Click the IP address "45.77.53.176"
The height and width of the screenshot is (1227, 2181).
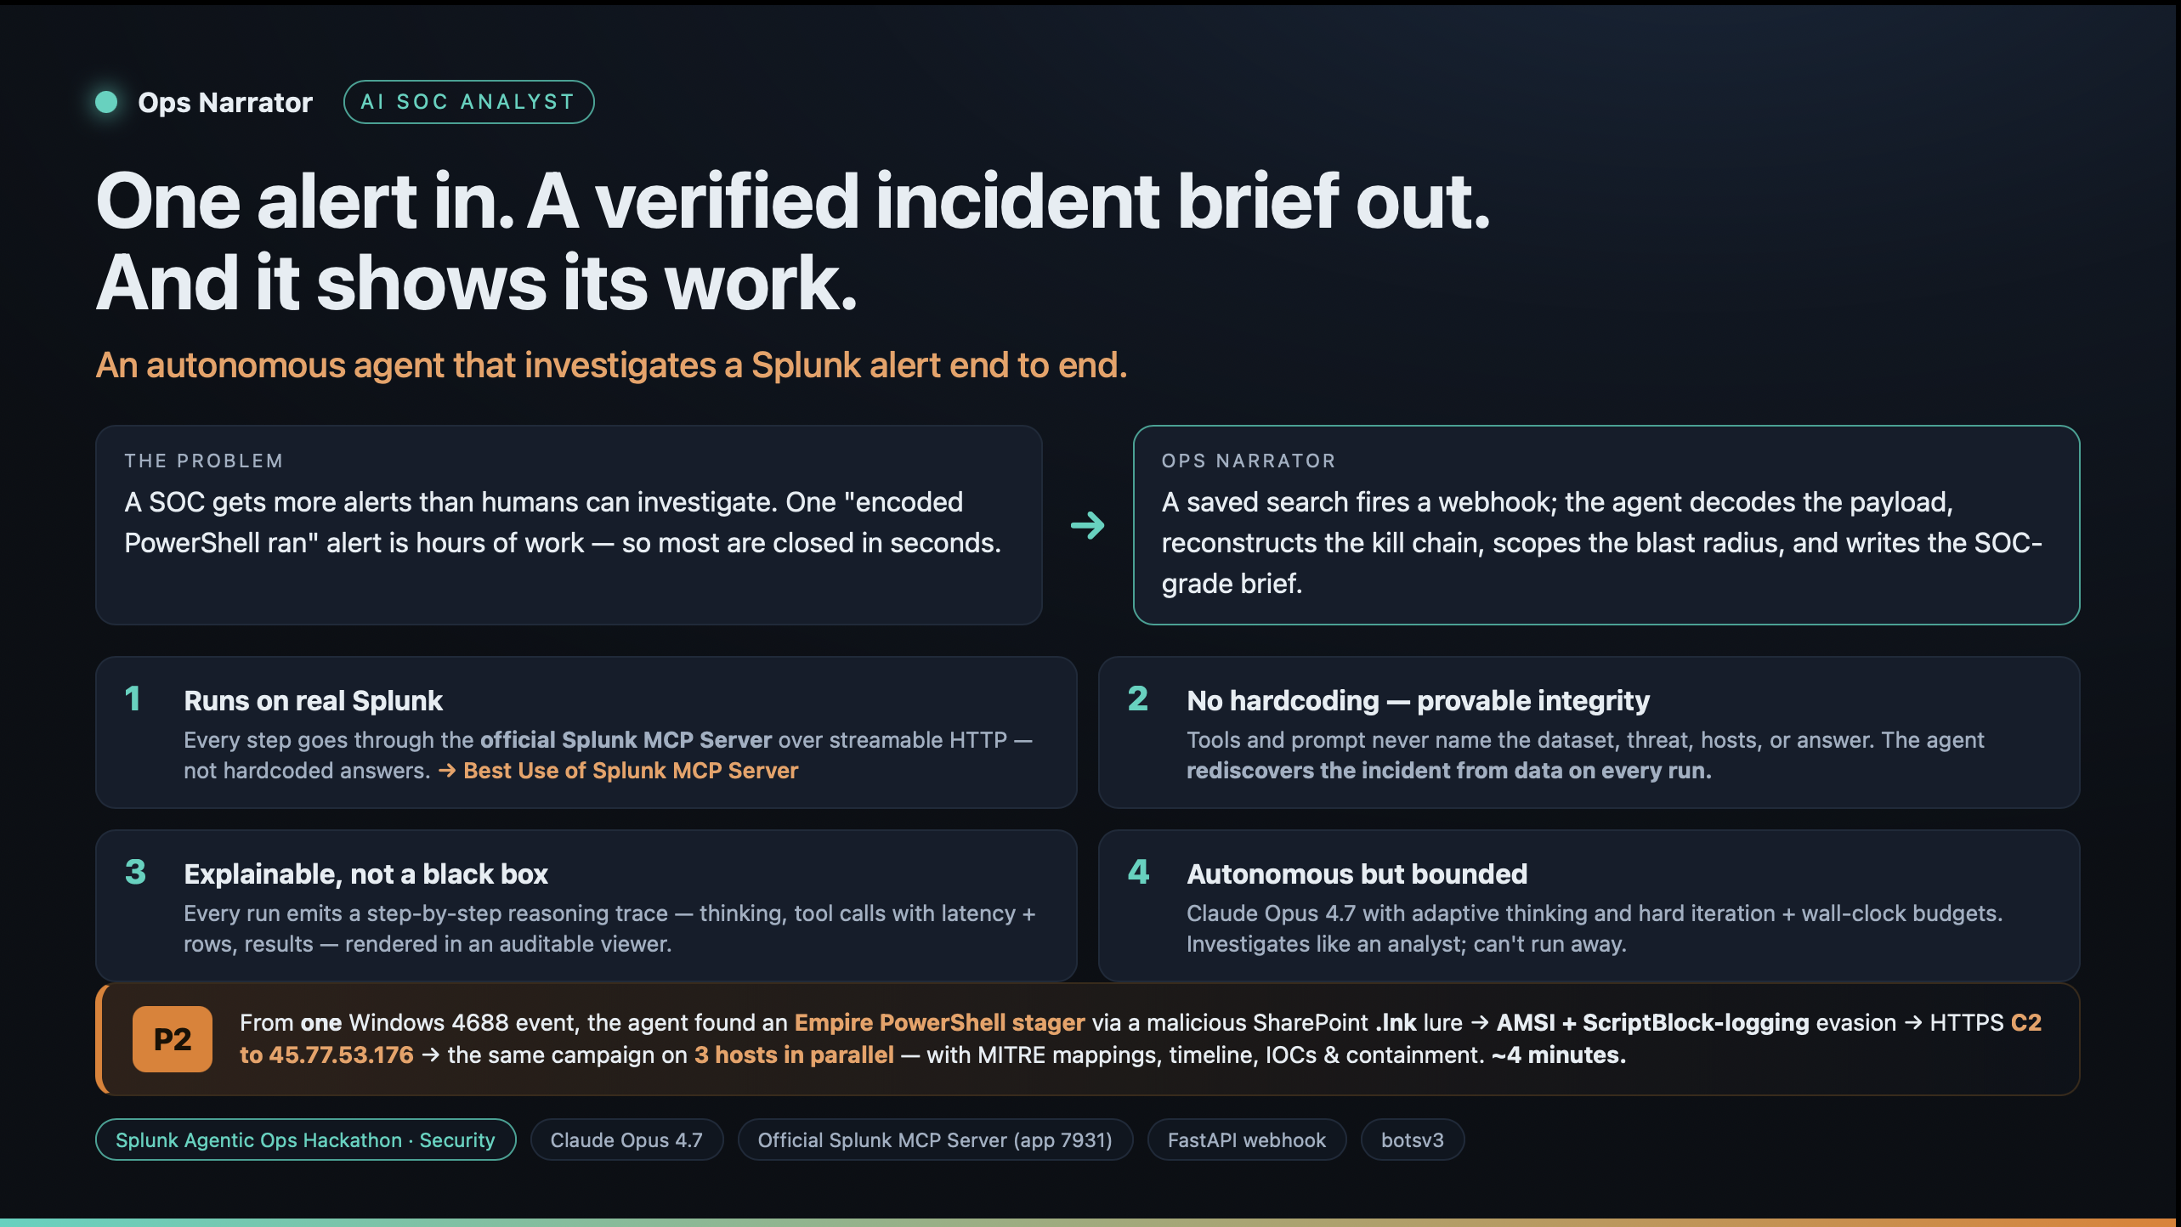pyautogui.click(x=341, y=1055)
